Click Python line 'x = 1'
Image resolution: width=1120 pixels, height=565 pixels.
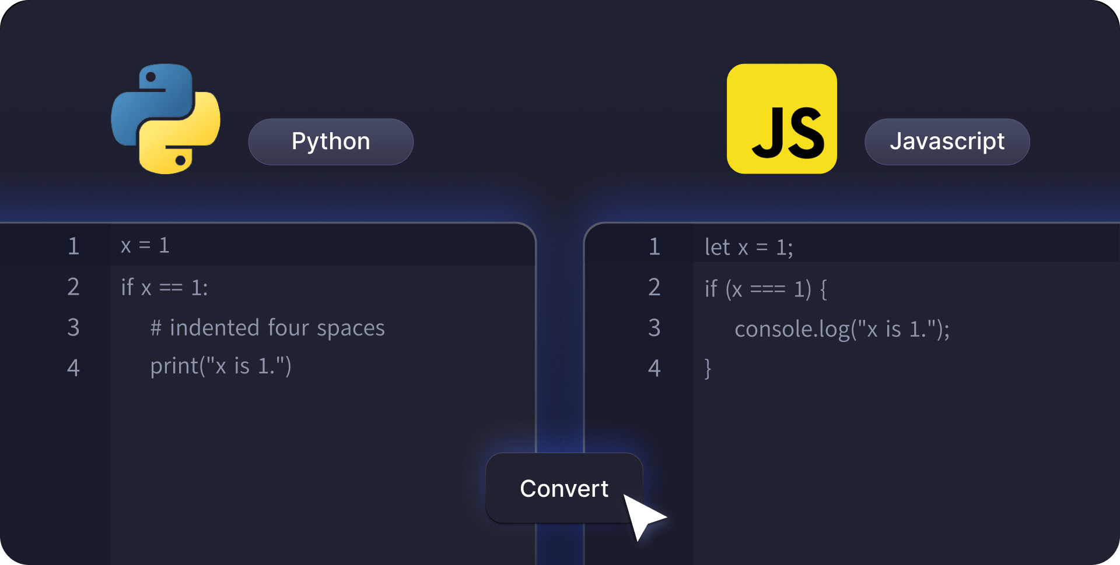pos(145,245)
